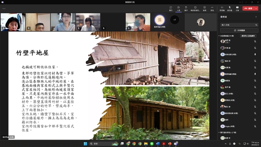
Task: Open the +7 overflow participants bubble
Action: 174,20
